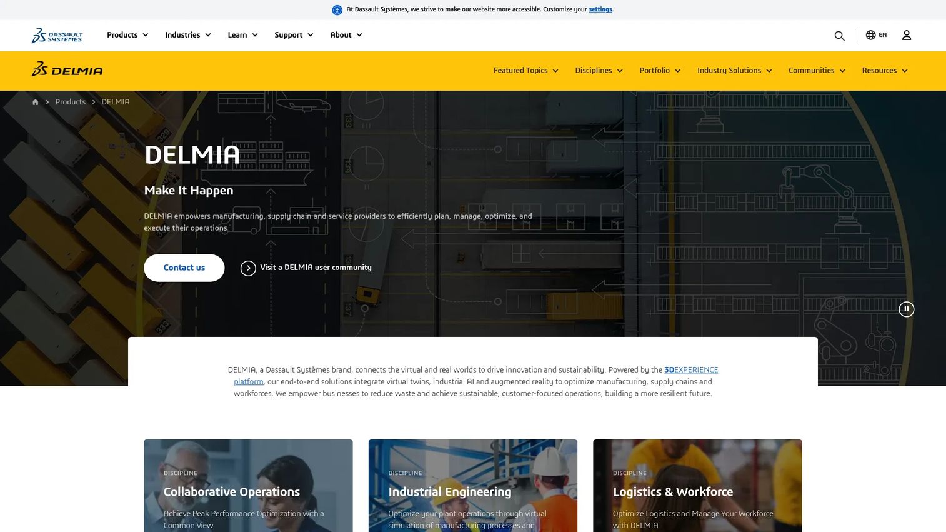
Task: Open the Portfolio menu
Action: coord(660,71)
